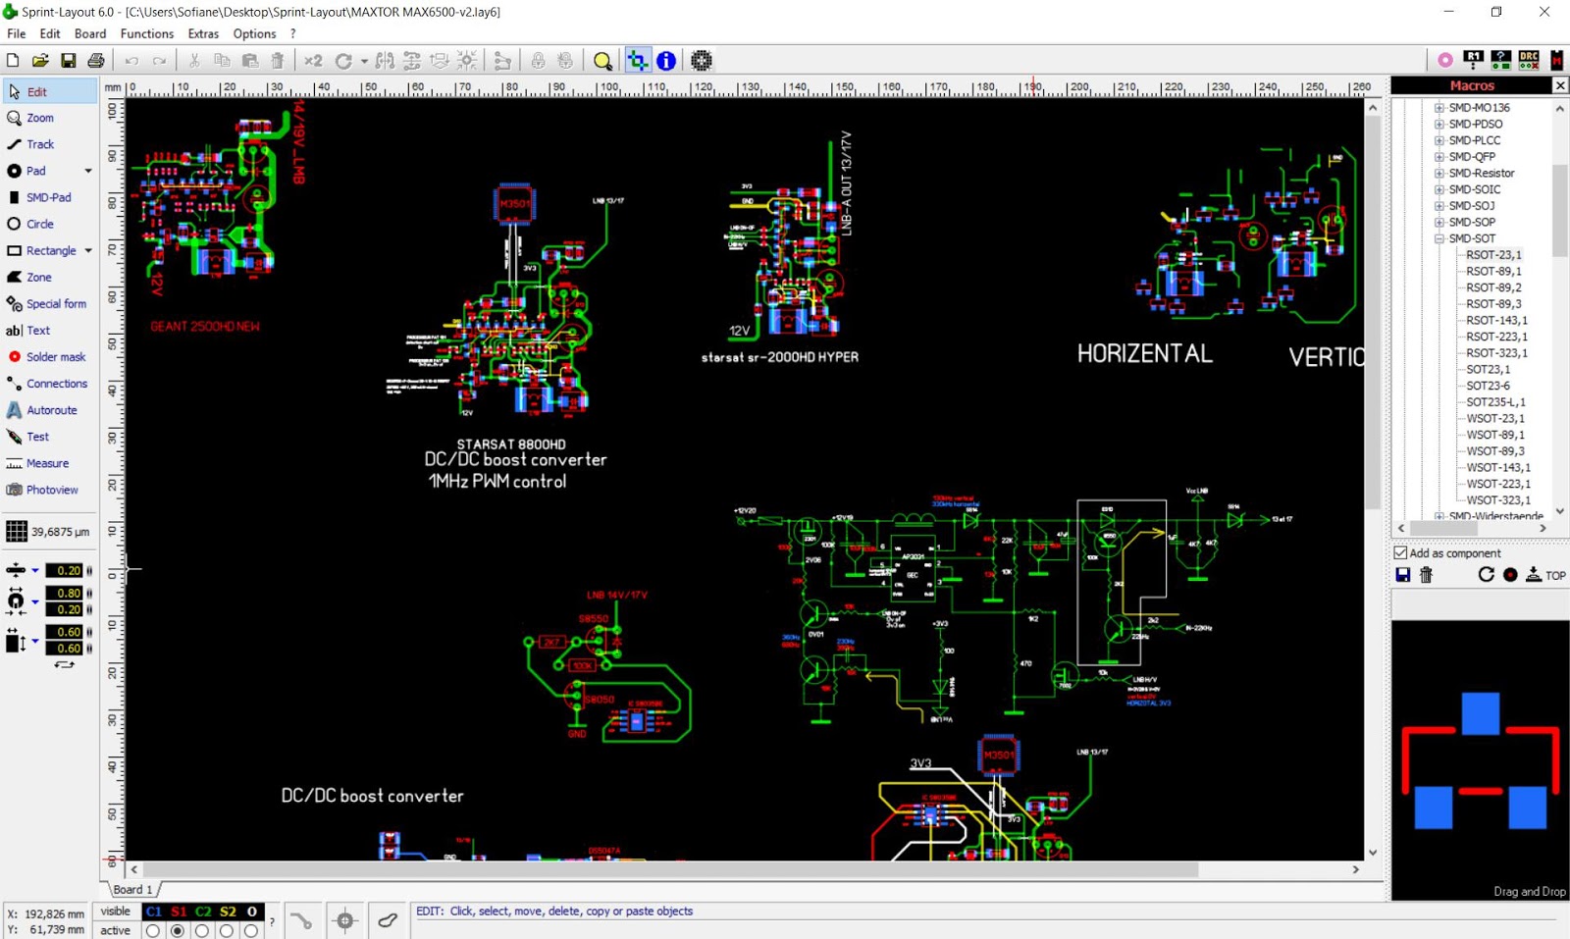Activate layer C1 radio button
1570x939 pixels.
152,931
